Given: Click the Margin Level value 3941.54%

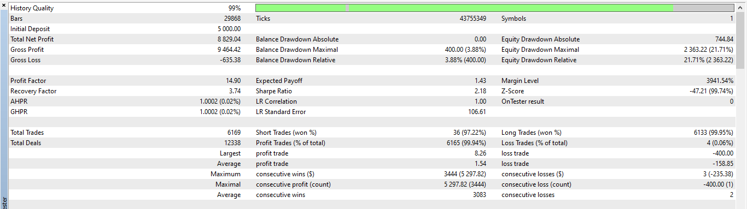Looking at the screenshot, I should click(x=720, y=81).
